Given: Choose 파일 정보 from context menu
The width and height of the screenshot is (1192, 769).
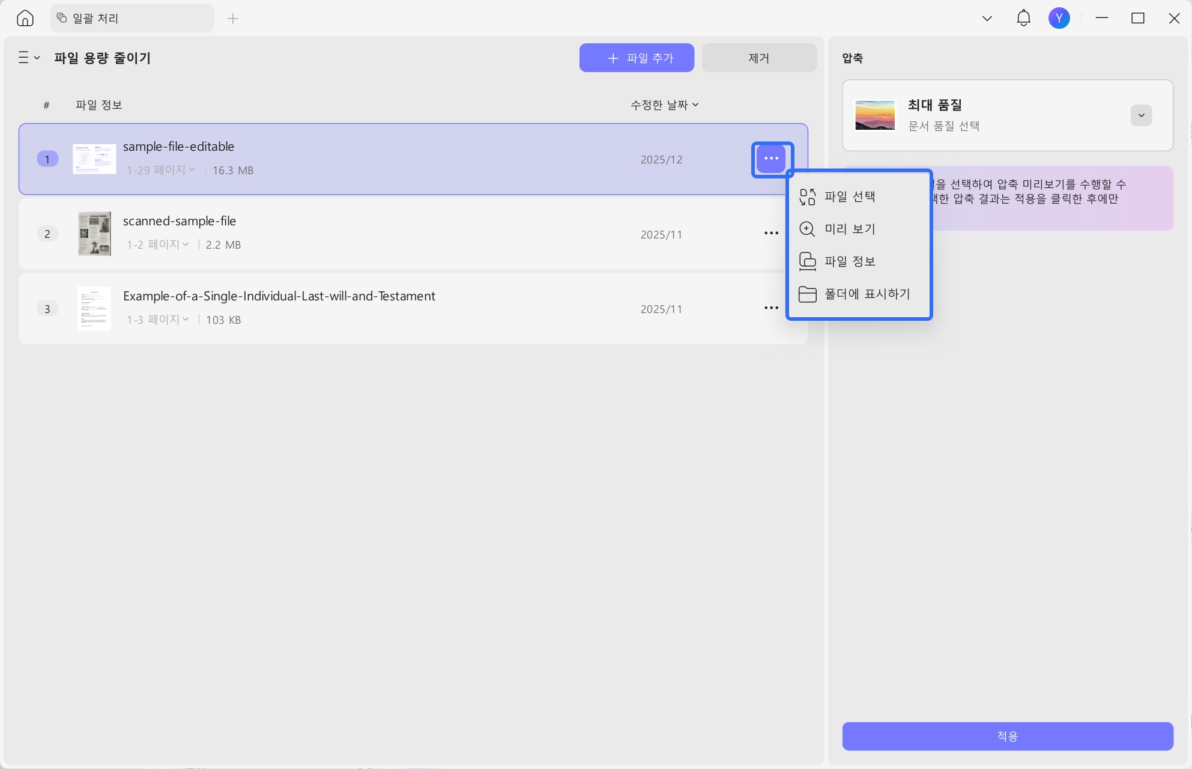Looking at the screenshot, I should tap(859, 261).
